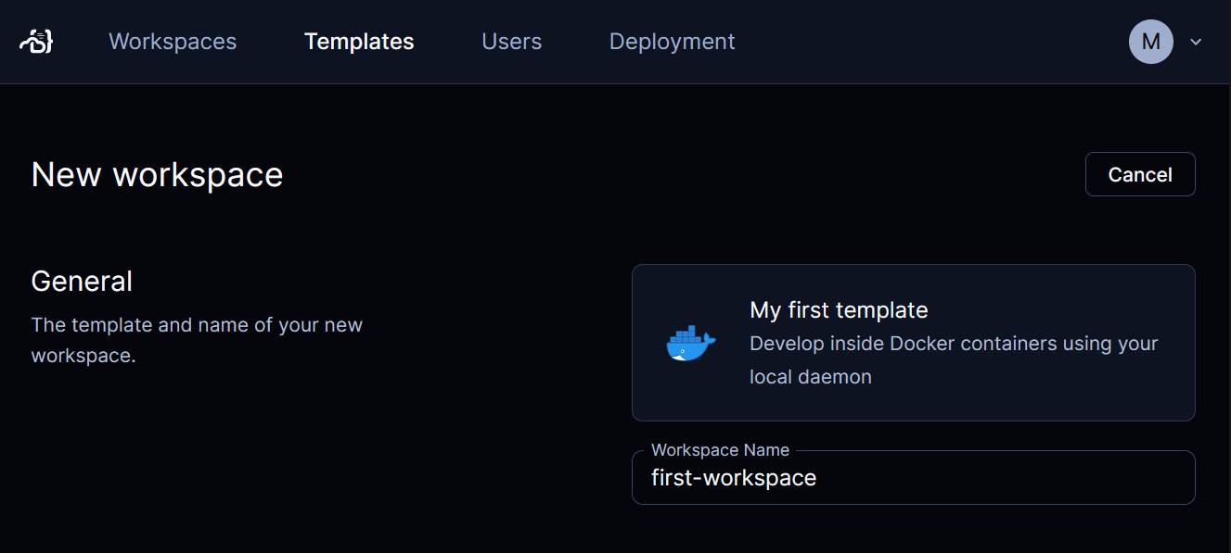Click the Workspace Name field label
This screenshot has width=1231, height=553.
click(x=720, y=450)
